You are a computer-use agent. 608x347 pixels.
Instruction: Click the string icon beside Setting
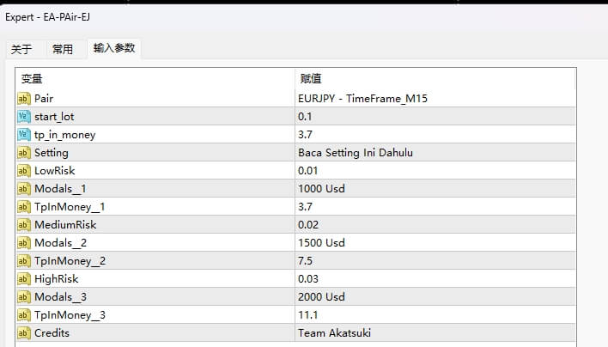point(24,153)
